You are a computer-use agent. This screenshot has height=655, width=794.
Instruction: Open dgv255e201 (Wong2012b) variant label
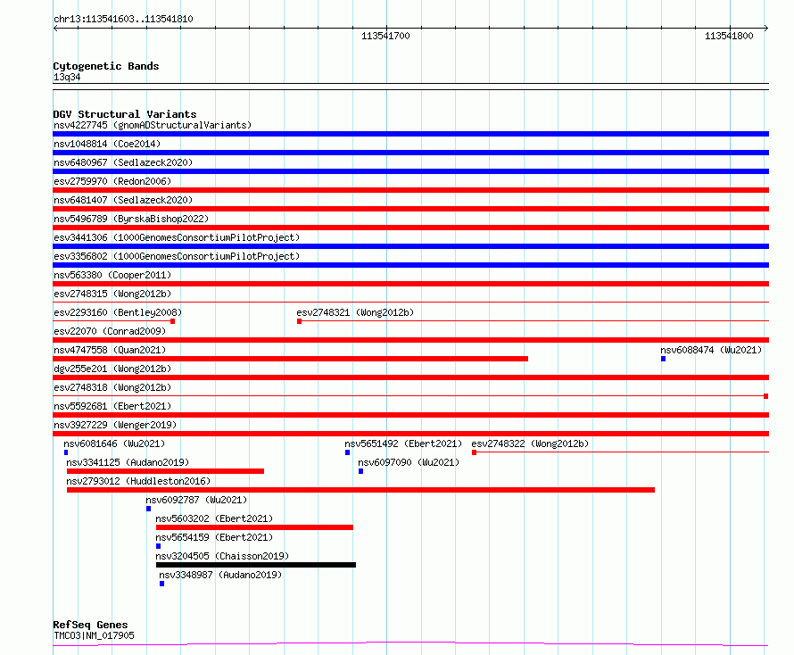click(112, 369)
